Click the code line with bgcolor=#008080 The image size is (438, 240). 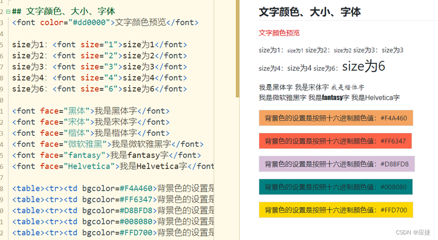[x=113, y=222]
